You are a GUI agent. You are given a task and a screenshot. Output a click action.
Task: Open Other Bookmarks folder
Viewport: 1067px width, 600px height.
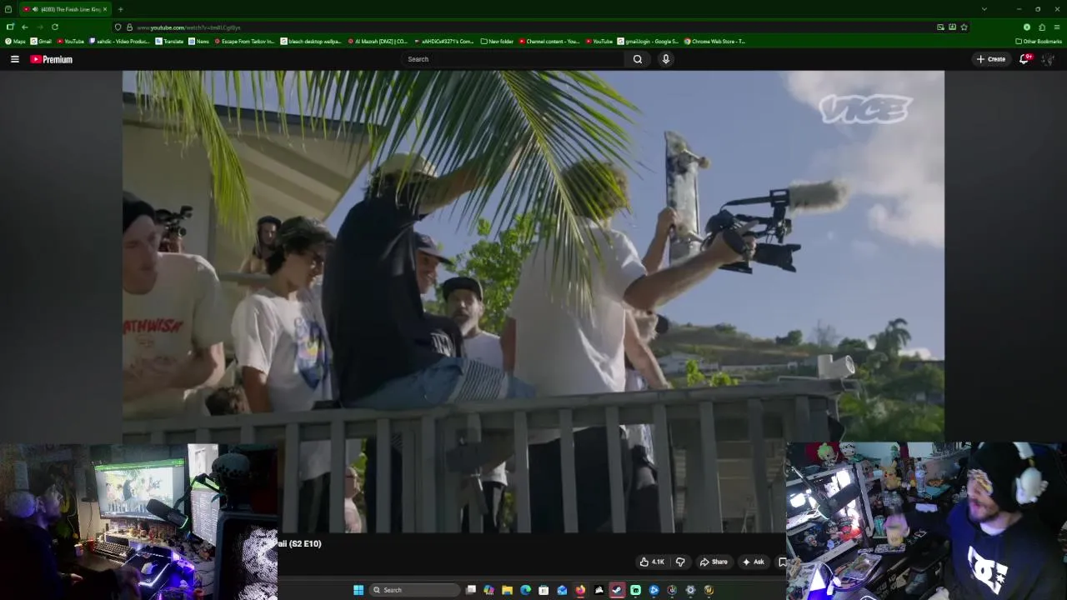(1039, 41)
